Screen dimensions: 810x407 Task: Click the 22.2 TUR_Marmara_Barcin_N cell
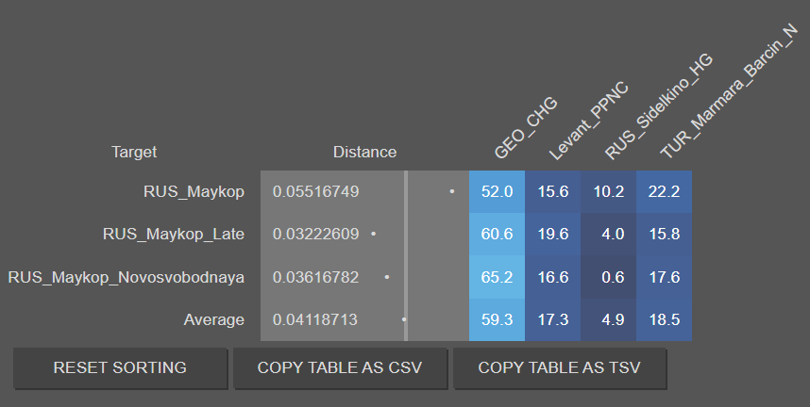point(665,192)
